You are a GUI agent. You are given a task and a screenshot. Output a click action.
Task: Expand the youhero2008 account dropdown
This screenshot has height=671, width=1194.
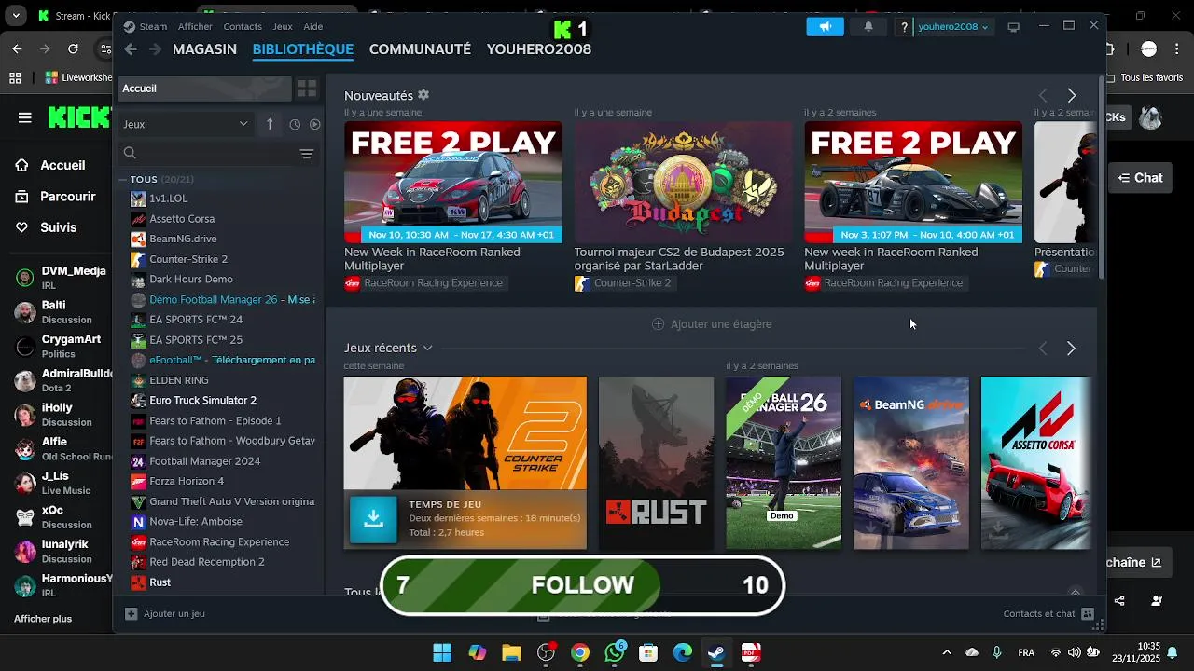pyautogui.click(x=952, y=27)
